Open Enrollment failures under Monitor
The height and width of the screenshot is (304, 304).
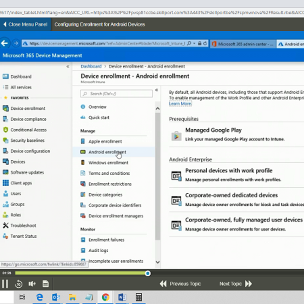pos(103,240)
